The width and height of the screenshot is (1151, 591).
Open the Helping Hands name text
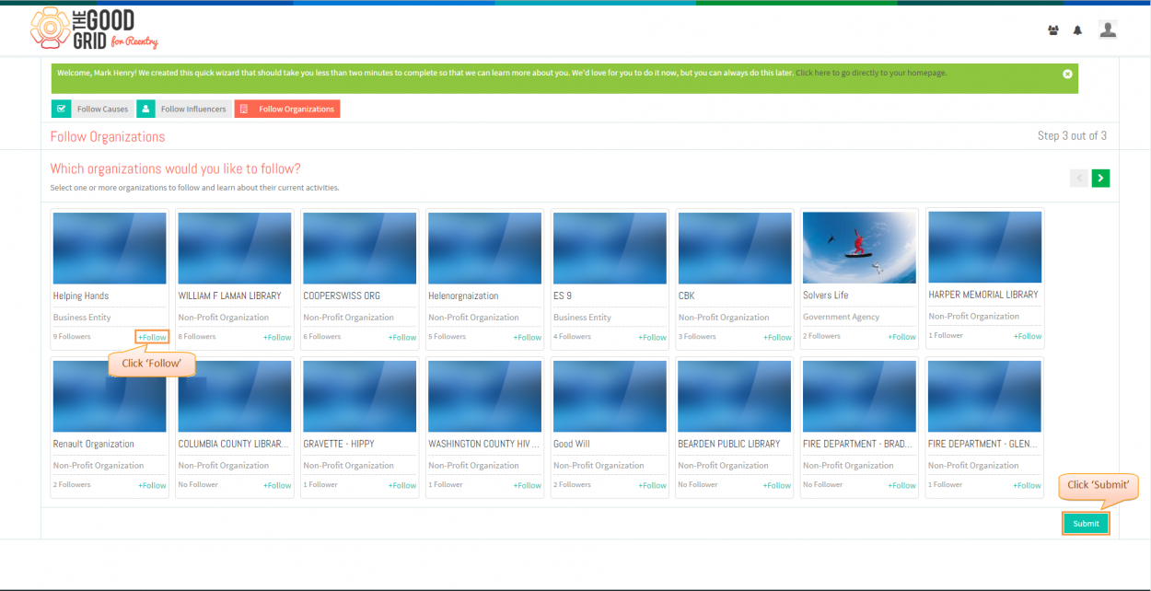pyautogui.click(x=81, y=295)
